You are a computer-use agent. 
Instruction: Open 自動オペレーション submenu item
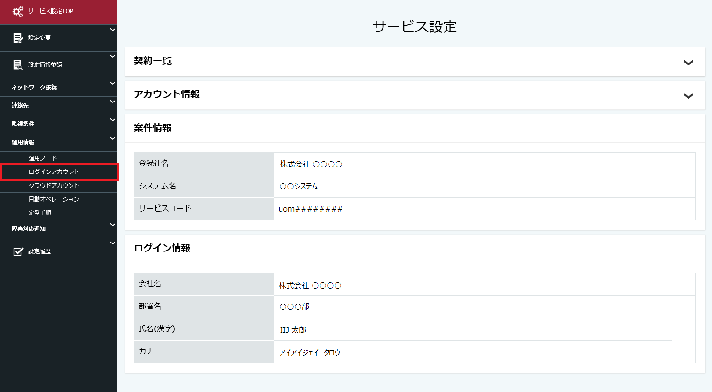[59, 199]
